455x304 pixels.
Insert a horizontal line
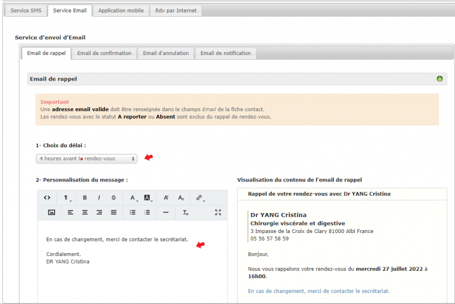click(x=166, y=212)
